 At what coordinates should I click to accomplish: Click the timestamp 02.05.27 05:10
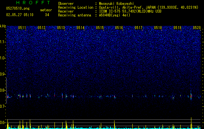tap(20, 15)
